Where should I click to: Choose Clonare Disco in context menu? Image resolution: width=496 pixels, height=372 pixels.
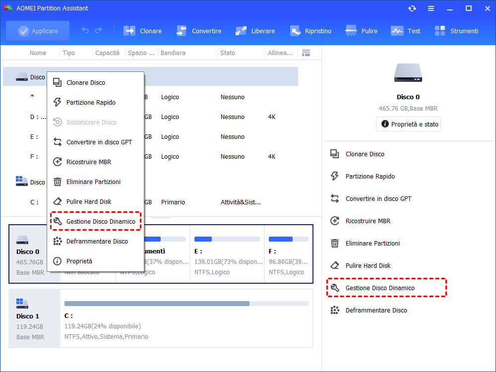[95, 82]
